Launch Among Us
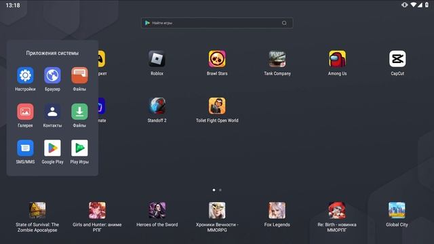This screenshot has width=434, height=244. [x=337, y=59]
